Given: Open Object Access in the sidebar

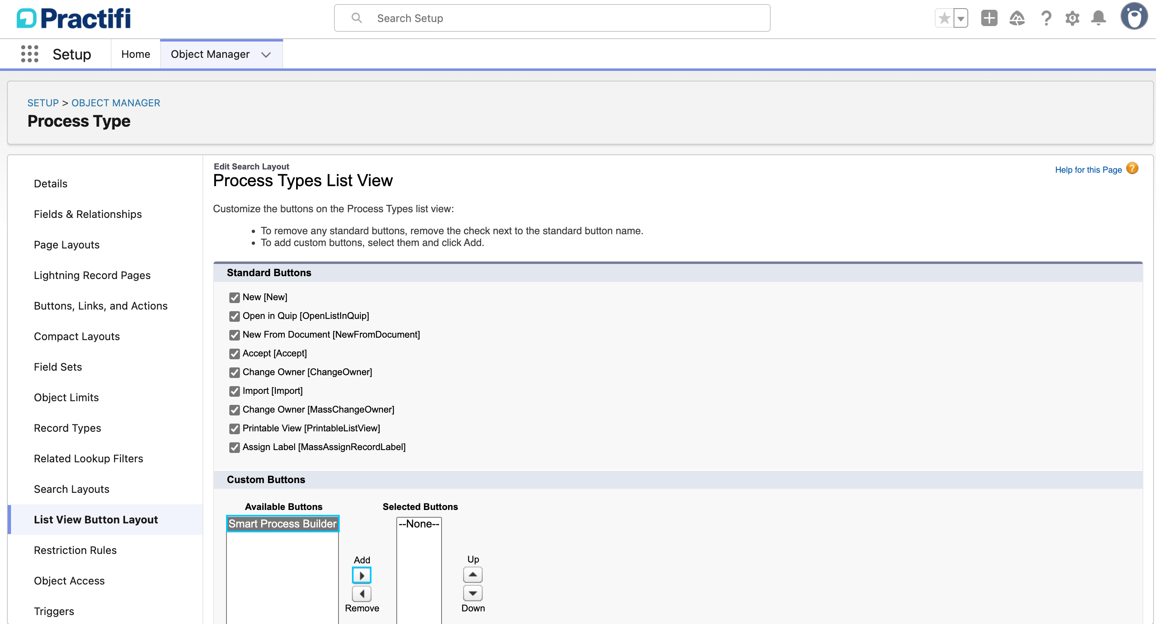Looking at the screenshot, I should (x=70, y=580).
